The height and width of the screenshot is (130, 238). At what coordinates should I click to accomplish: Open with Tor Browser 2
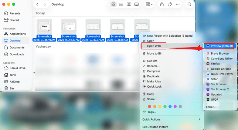[x=220, y=89]
